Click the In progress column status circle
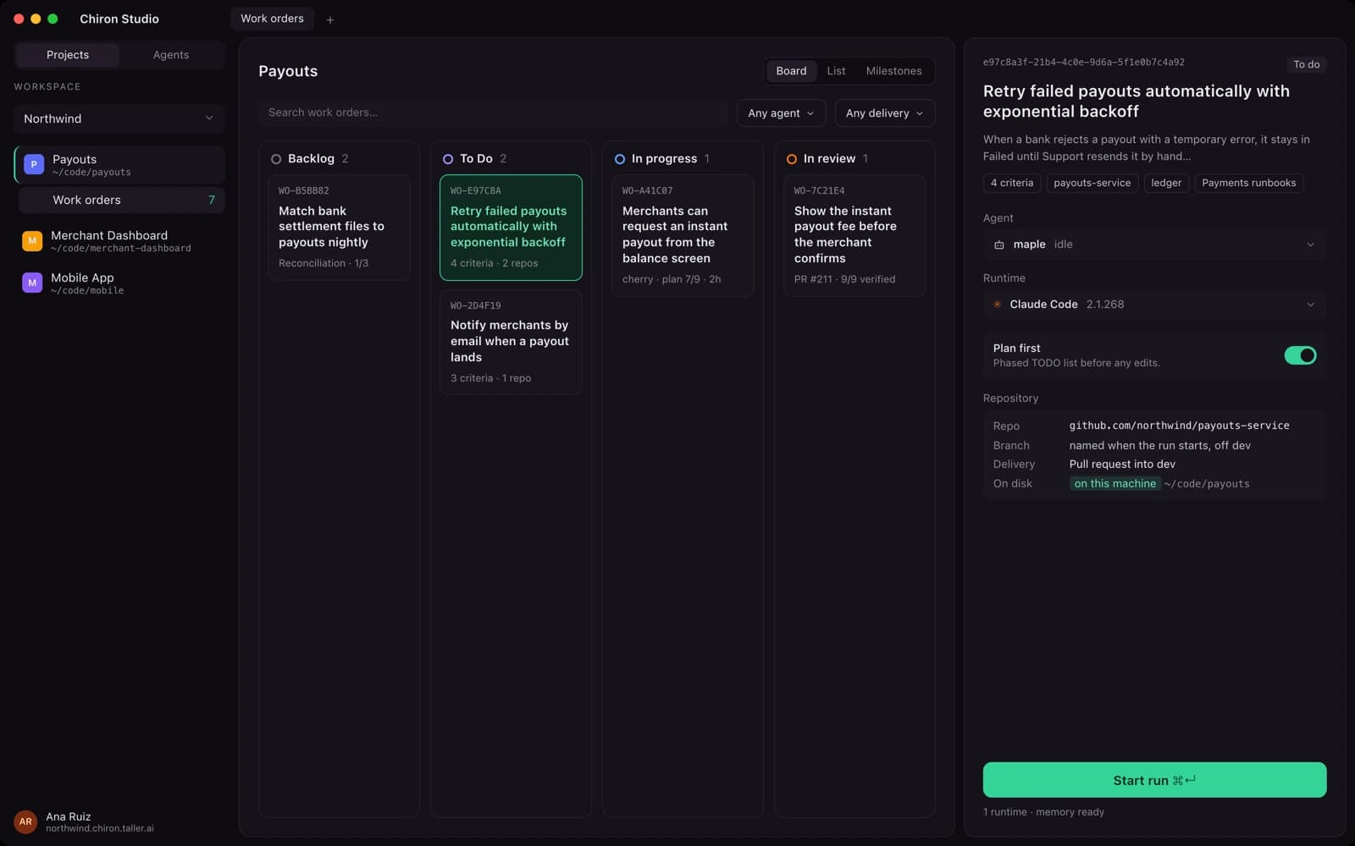The width and height of the screenshot is (1355, 846). tap(620, 159)
